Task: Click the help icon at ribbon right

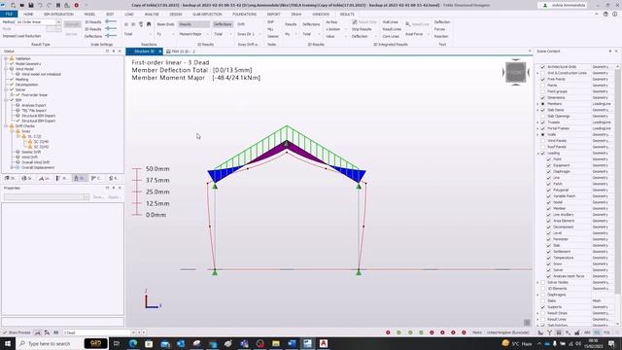Action: point(605,14)
